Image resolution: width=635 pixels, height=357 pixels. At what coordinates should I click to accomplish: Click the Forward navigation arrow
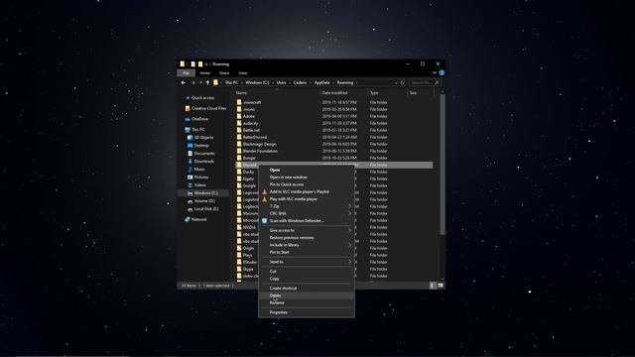pyautogui.click(x=193, y=82)
